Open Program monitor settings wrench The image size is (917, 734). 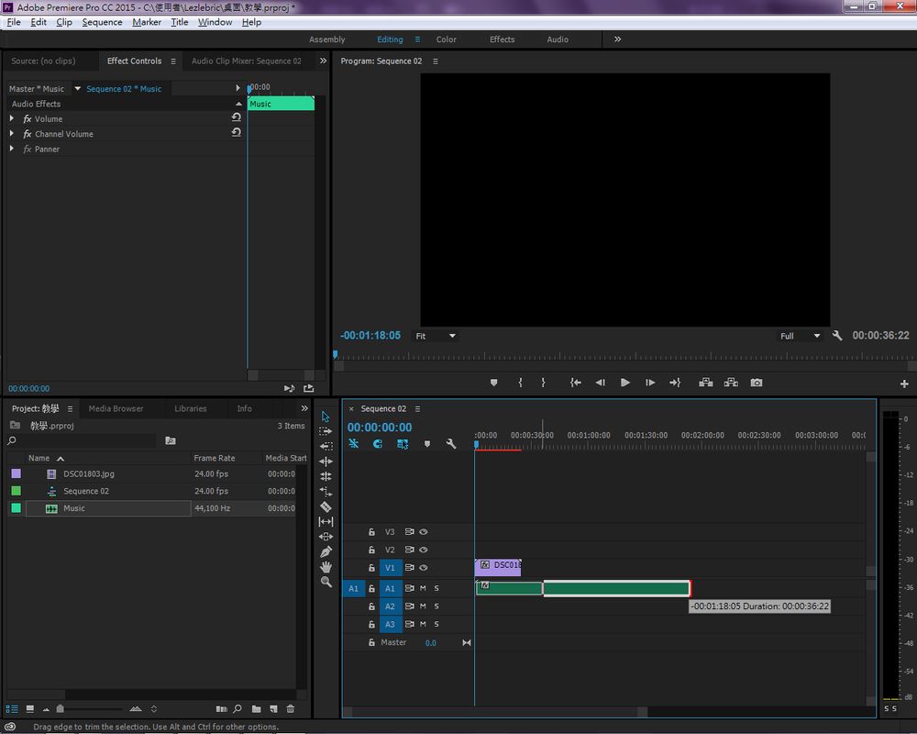[837, 336]
